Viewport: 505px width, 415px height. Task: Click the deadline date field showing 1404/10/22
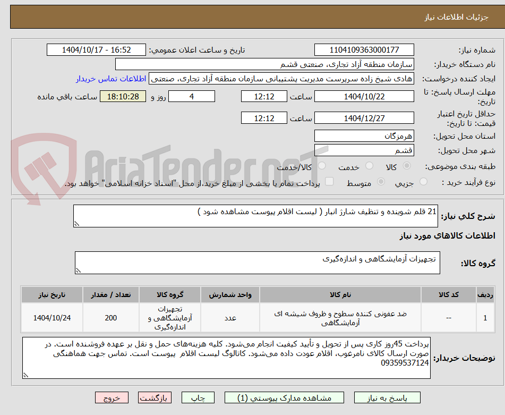pos(364,96)
